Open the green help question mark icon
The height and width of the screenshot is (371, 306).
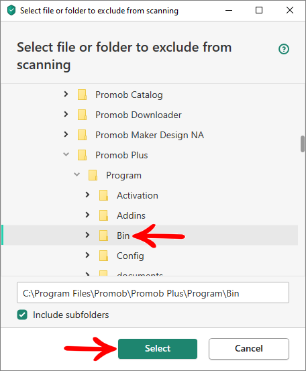[x=283, y=49]
